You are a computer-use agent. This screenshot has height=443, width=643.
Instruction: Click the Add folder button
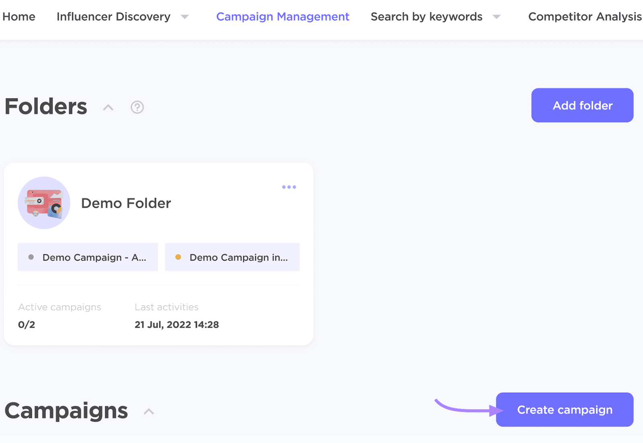point(582,105)
